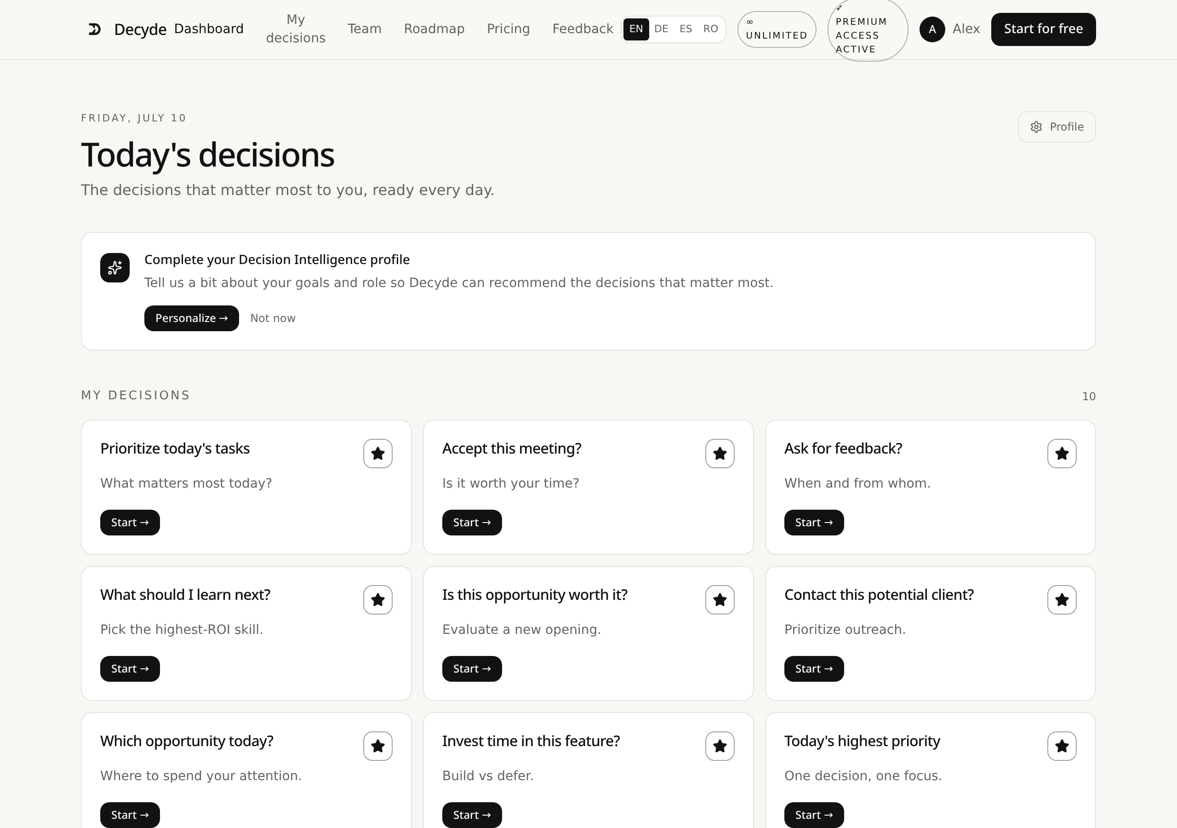Switch language to RO

(710, 29)
